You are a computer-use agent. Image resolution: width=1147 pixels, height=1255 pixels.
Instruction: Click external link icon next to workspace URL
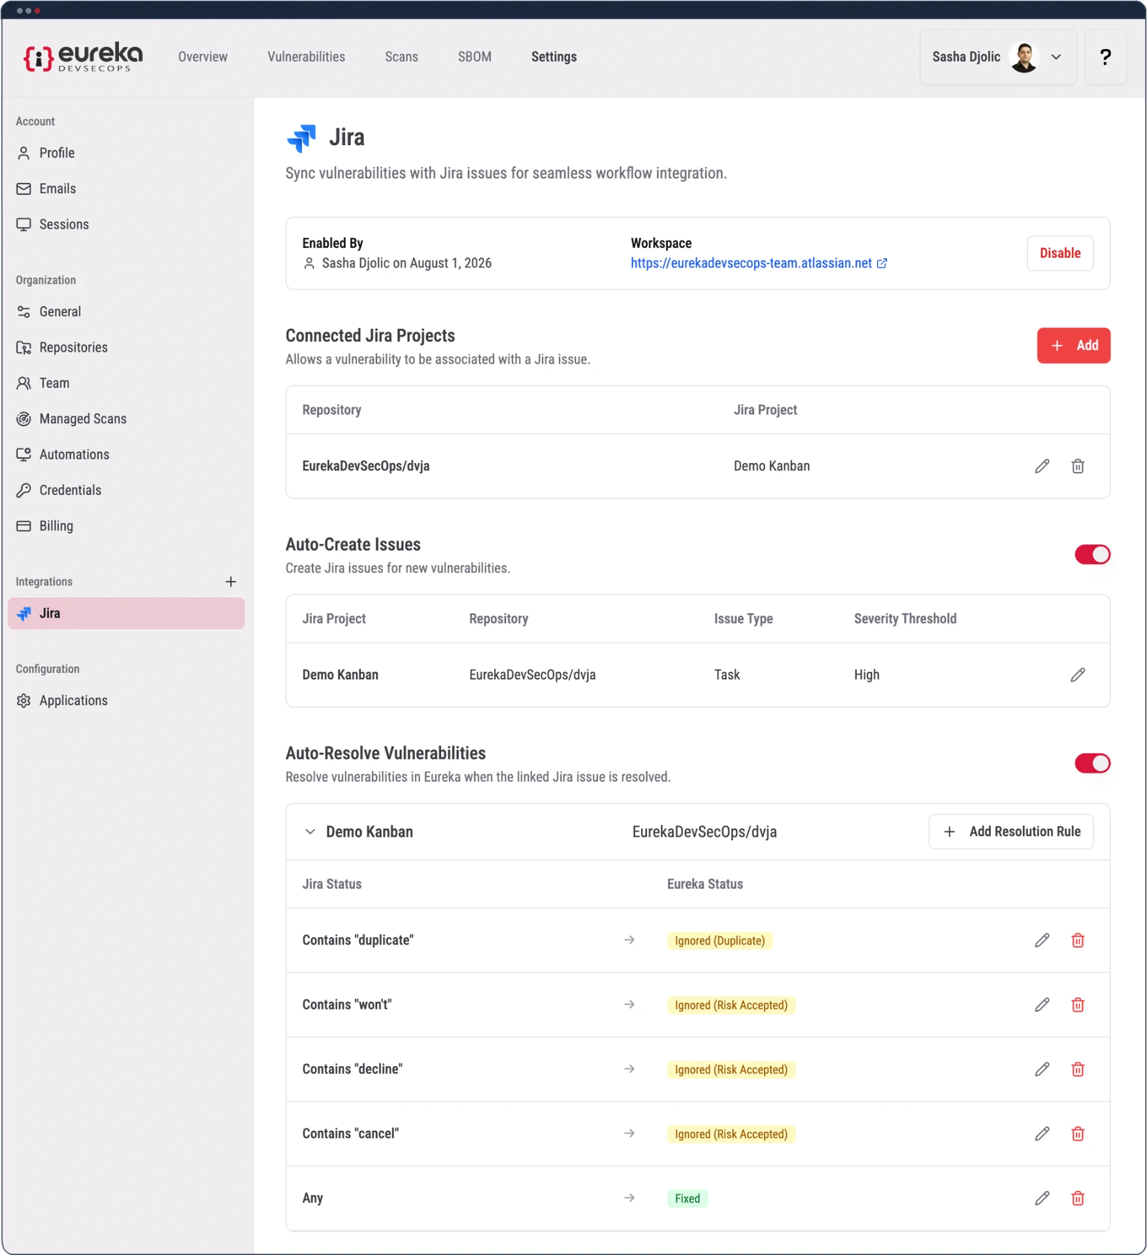(882, 263)
